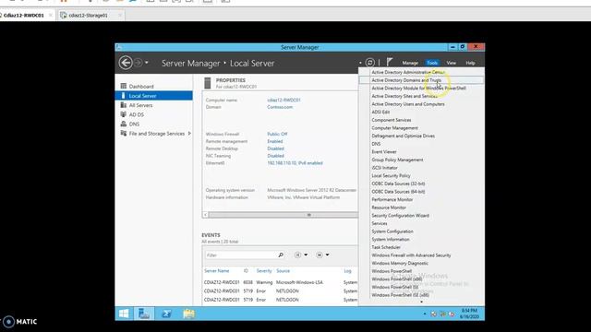Click the Remote Desktop Disabled link
Image resolution: width=591 pixels, height=332 pixels.
pos(275,148)
